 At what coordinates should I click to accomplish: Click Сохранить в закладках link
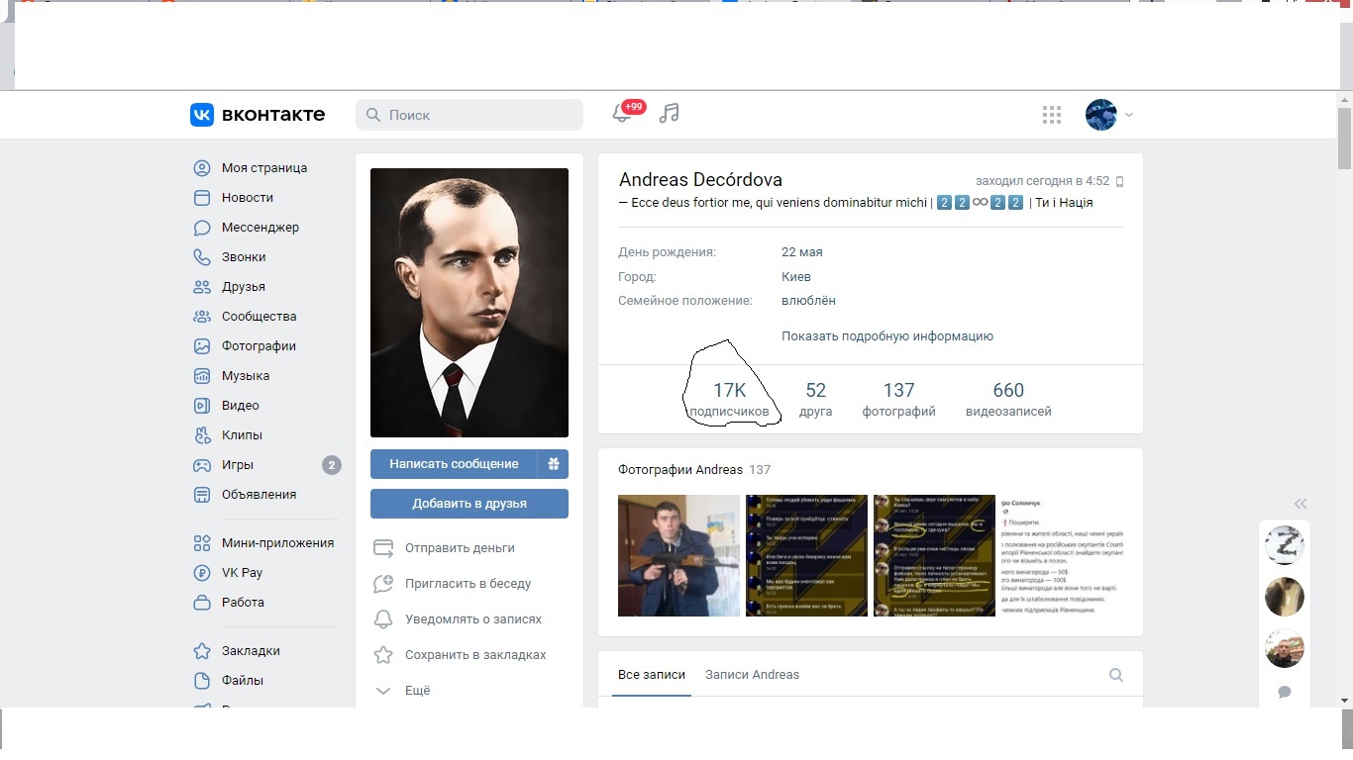click(x=475, y=655)
